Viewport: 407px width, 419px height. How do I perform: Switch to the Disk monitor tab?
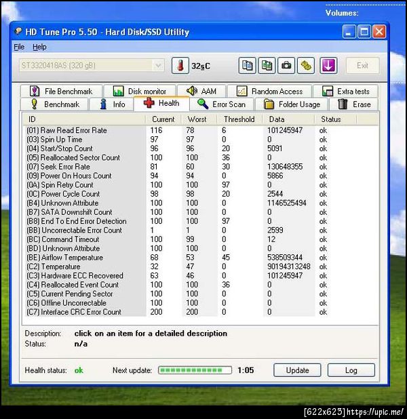click(x=140, y=91)
